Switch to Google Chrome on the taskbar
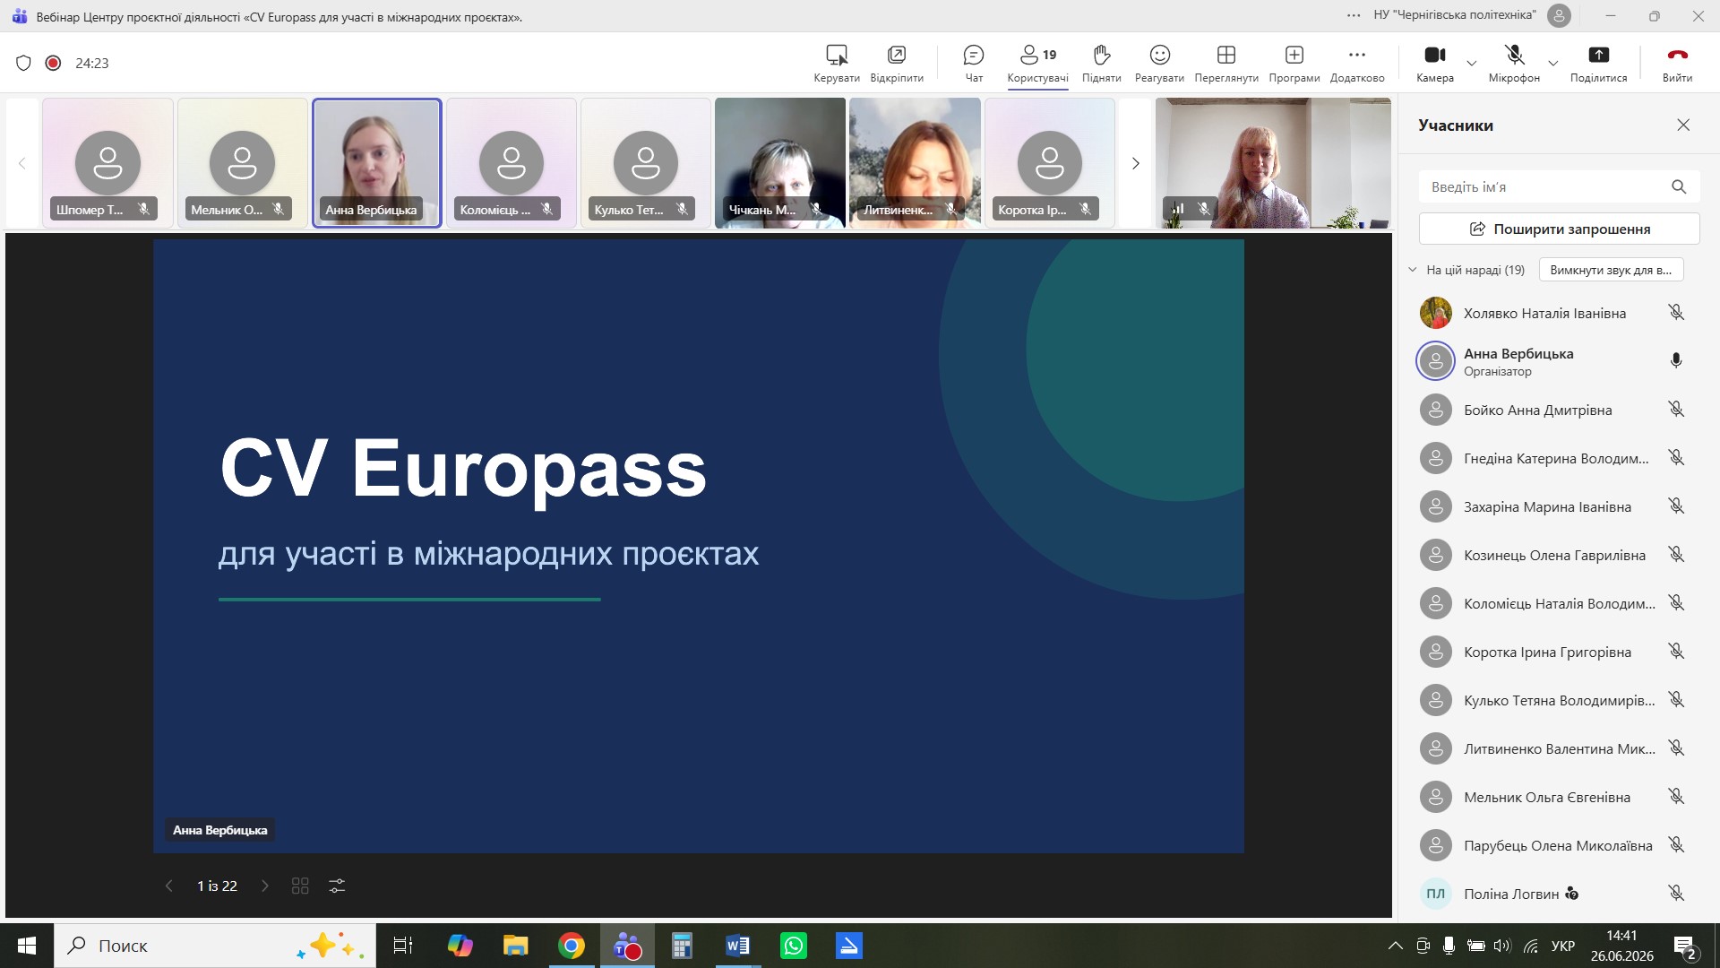The image size is (1720, 968). [x=572, y=946]
